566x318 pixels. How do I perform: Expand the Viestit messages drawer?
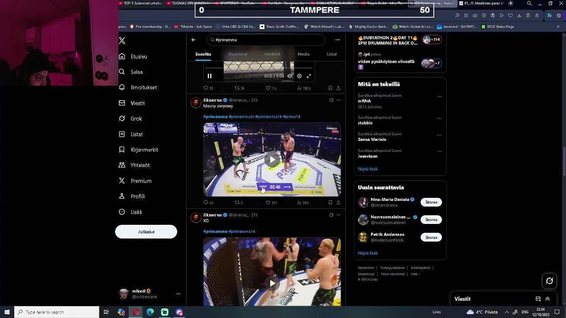tap(547, 299)
